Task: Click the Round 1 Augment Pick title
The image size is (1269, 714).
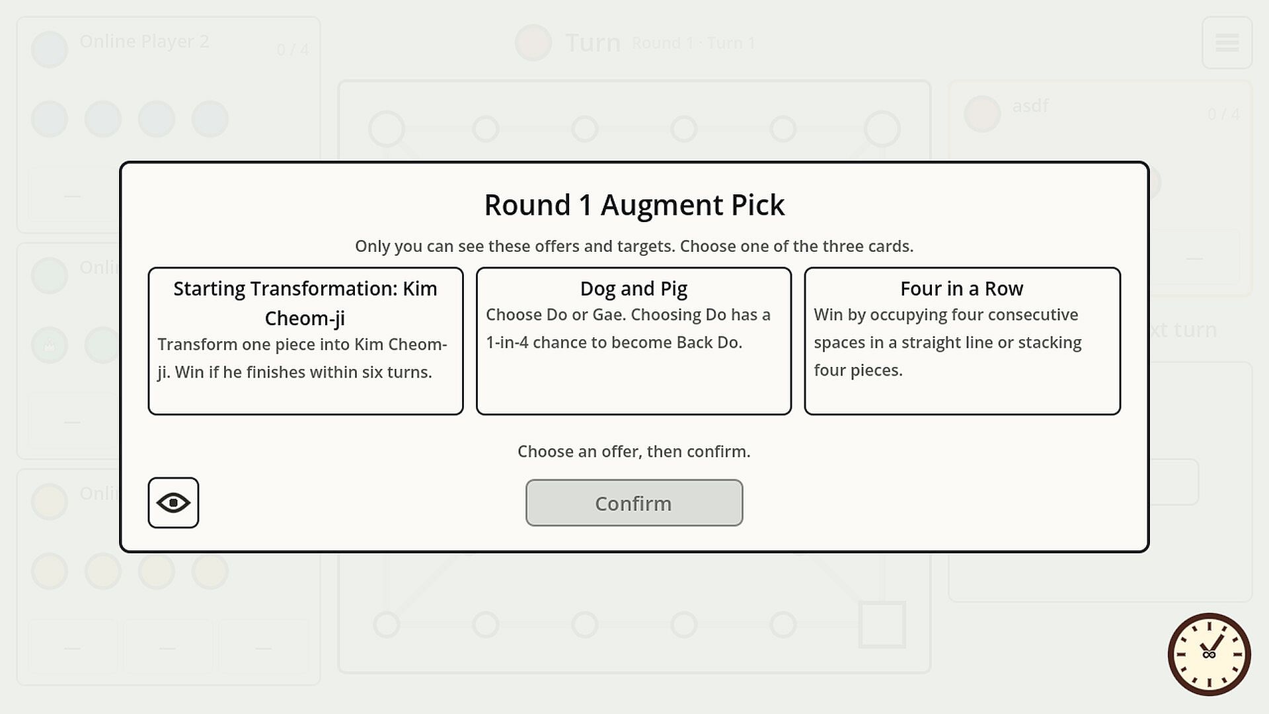Action: 634,205
